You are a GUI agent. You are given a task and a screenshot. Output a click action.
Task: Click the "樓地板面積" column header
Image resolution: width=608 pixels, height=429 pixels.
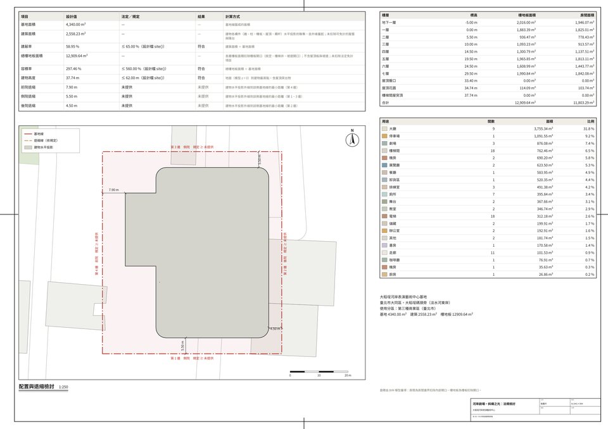coord(527,15)
